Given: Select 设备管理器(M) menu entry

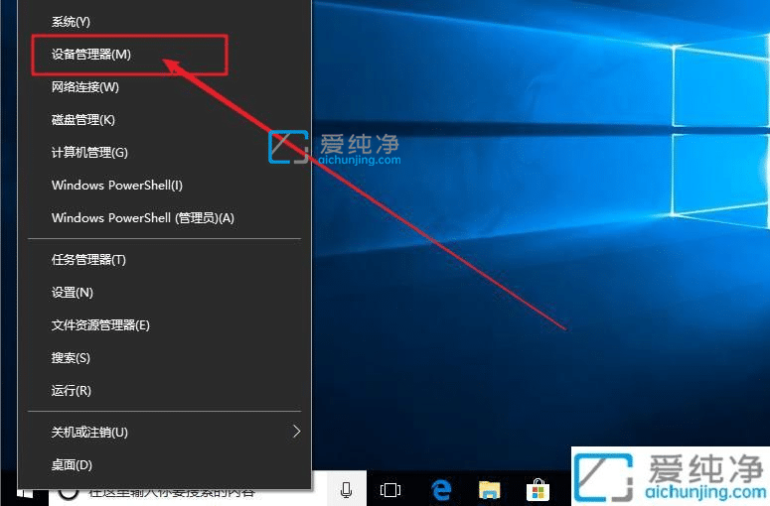Looking at the screenshot, I should 165,55.
